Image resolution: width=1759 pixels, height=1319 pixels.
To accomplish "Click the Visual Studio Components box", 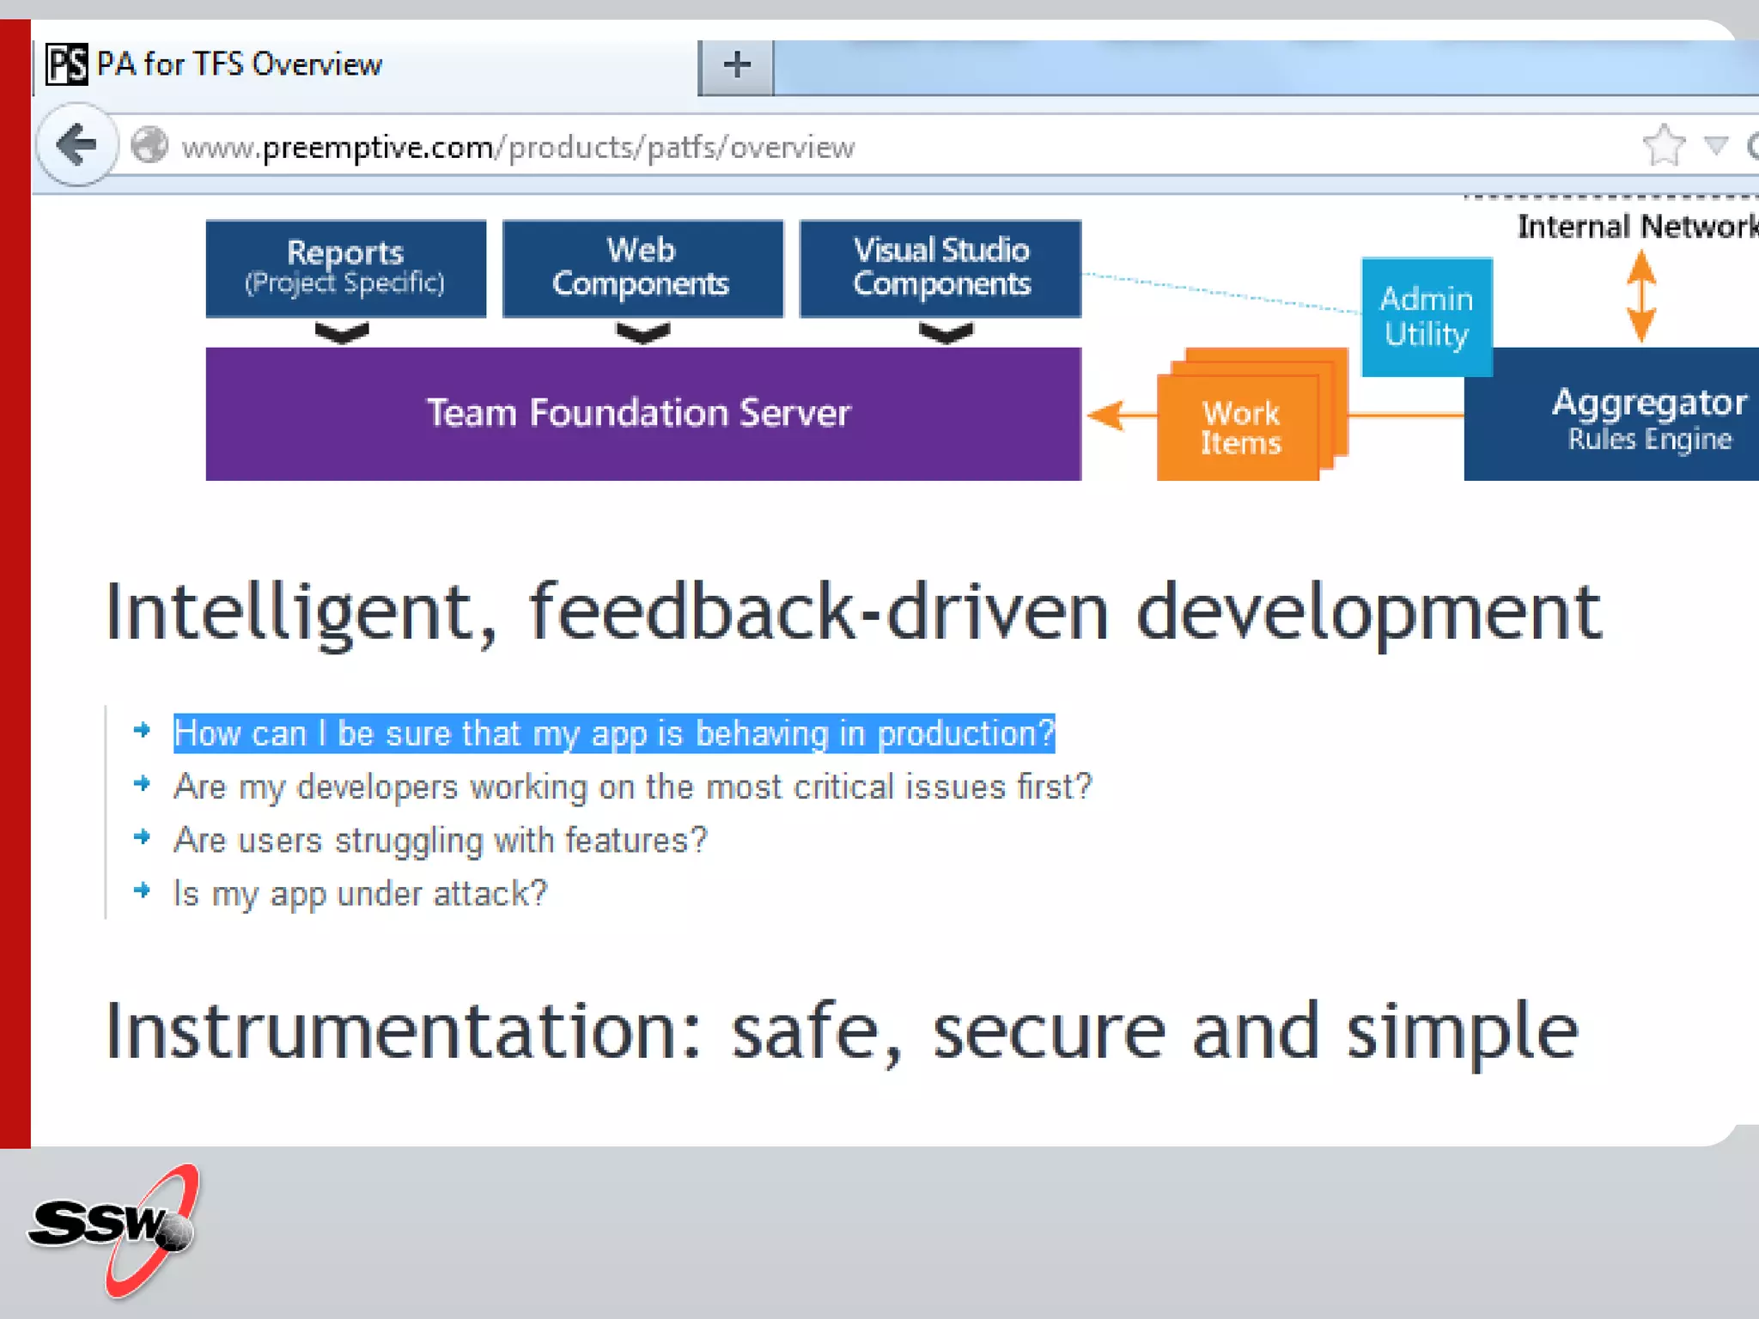I will (940, 267).
